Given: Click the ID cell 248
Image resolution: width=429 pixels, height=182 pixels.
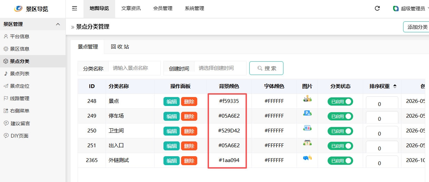Looking at the screenshot, I should tap(92, 101).
